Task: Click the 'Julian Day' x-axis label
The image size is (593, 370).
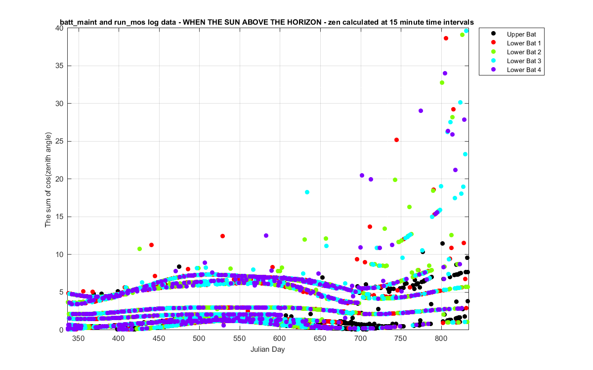Action: pos(267,350)
